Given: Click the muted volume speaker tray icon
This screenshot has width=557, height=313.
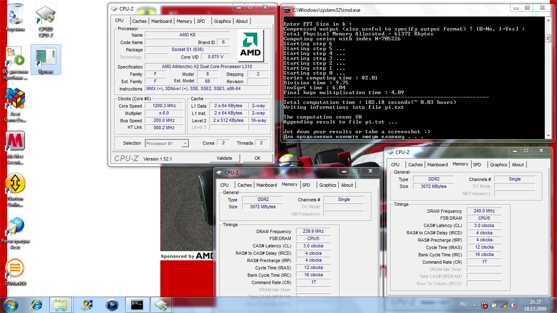Looking at the screenshot, I should click(x=514, y=305).
